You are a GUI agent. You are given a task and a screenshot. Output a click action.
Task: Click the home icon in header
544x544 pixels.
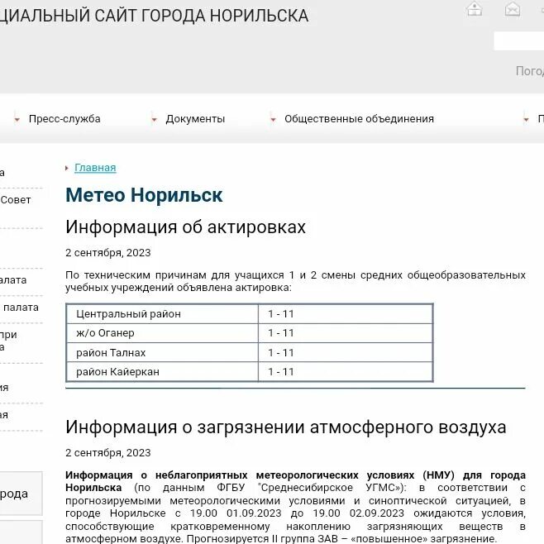pos(475,8)
